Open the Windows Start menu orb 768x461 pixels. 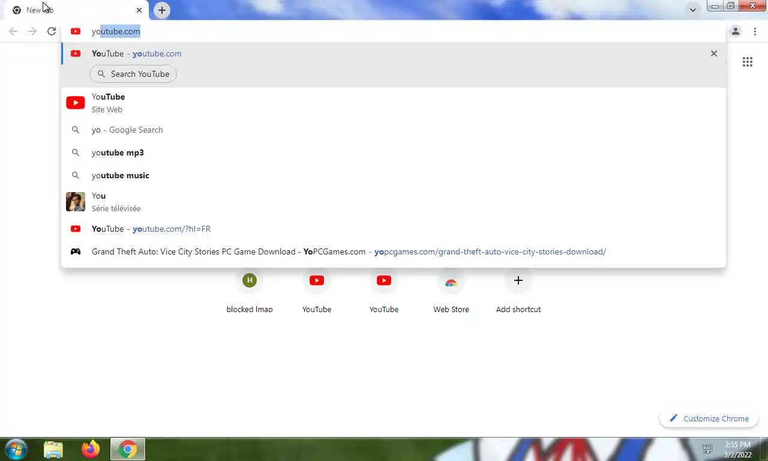(16, 449)
